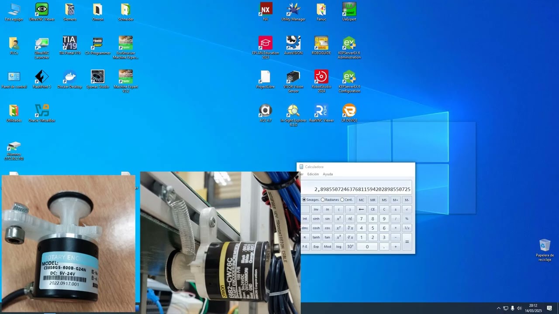Image resolution: width=559 pixels, height=314 pixels.
Task: Click the taskbar microphone icon
Action: pyautogui.click(x=513, y=308)
